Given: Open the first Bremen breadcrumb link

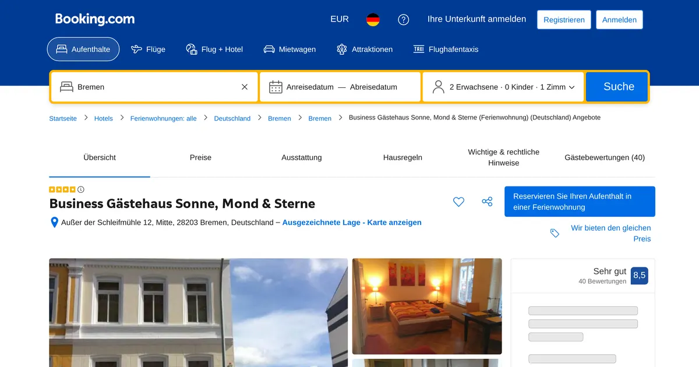Looking at the screenshot, I should tap(280, 118).
